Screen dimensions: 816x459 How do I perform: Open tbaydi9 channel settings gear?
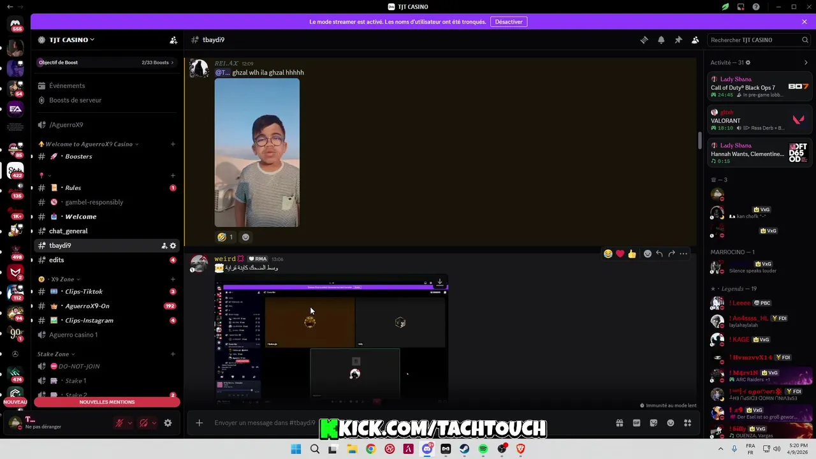(173, 245)
